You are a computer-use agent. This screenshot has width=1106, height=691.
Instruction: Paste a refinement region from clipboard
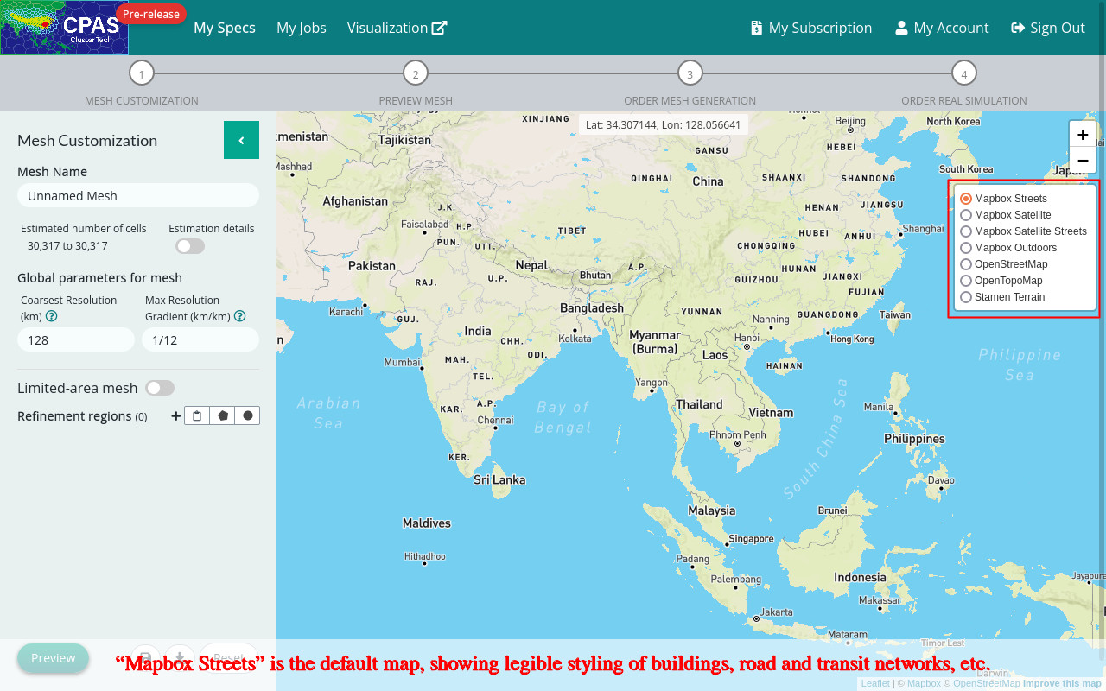coord(197,415)
